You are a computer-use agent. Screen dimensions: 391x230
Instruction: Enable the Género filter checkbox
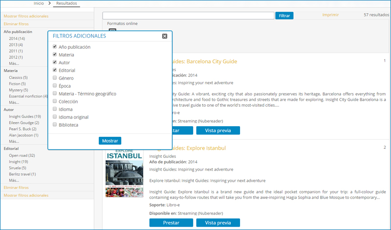(x=55, y=77)
